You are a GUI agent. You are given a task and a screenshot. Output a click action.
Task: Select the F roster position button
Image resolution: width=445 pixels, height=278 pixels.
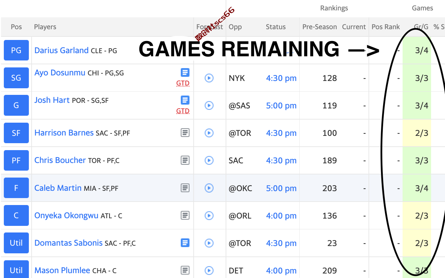[16, 188]
